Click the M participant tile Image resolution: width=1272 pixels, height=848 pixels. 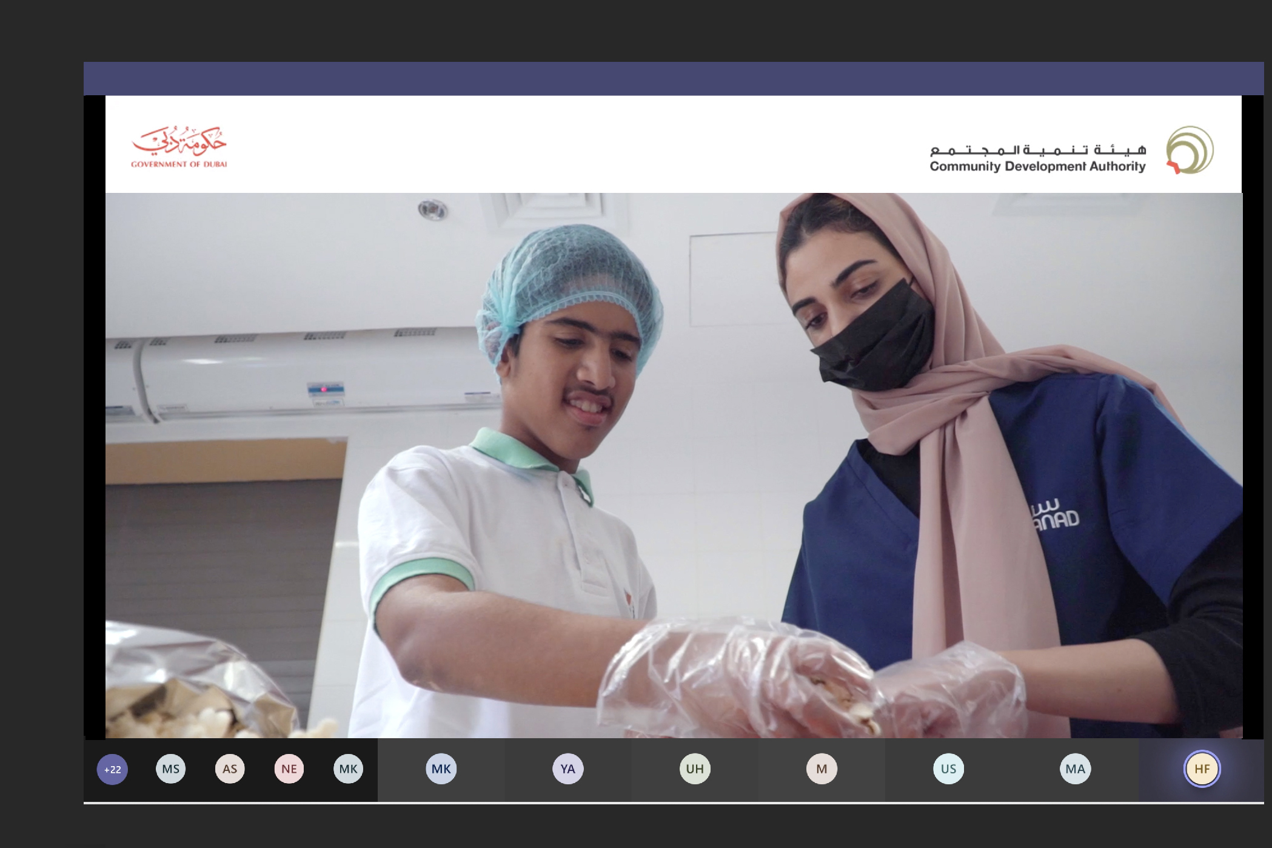(822, 769)
